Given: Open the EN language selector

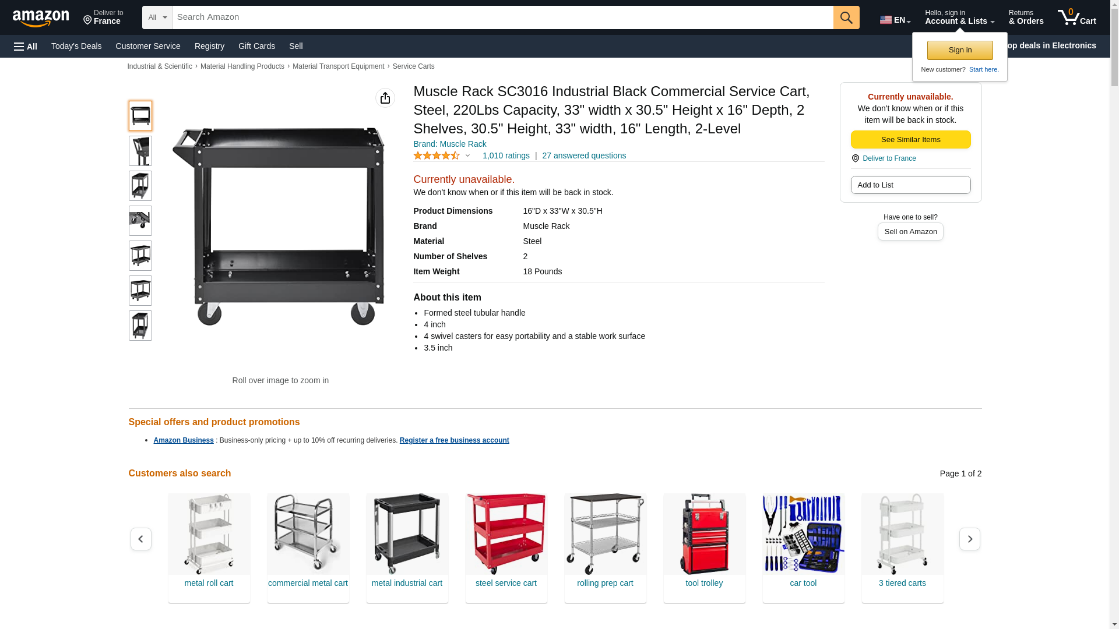Looking at the screenshot, I should coord(895,20).
